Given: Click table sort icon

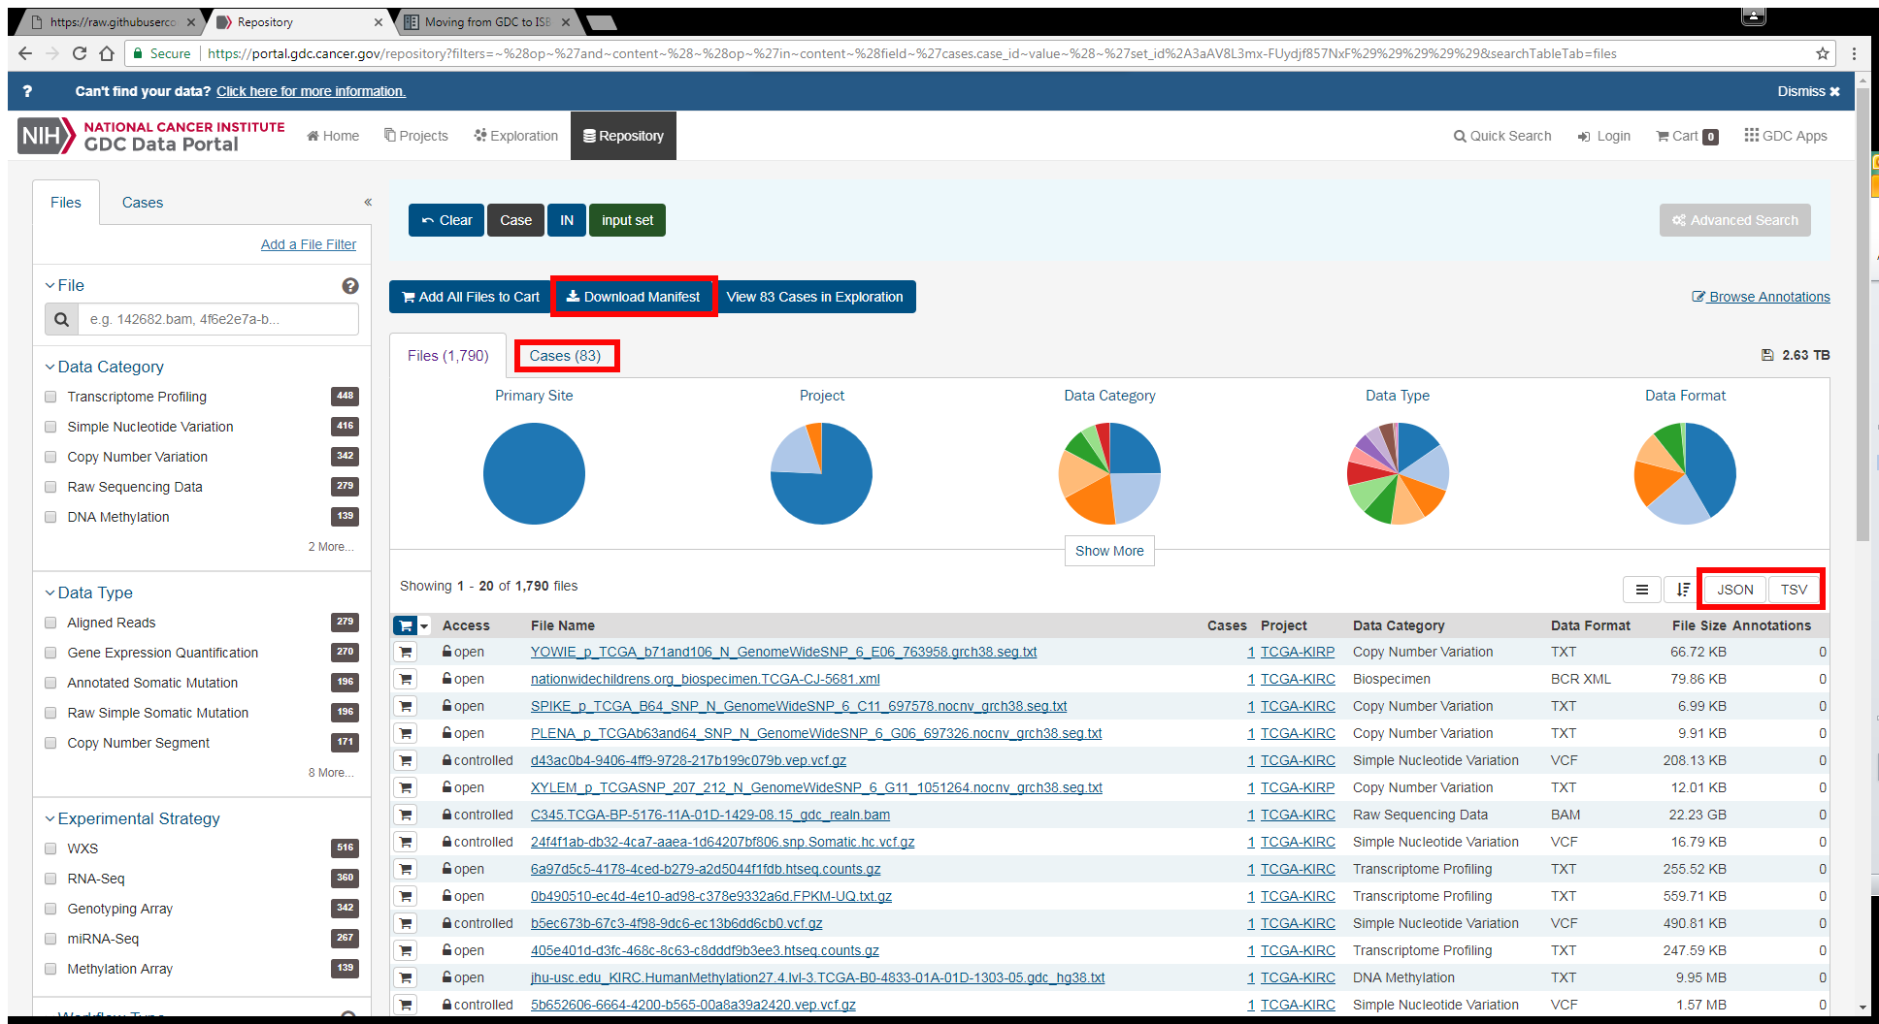Looking at the screenshot, I should pos(1683,590).
